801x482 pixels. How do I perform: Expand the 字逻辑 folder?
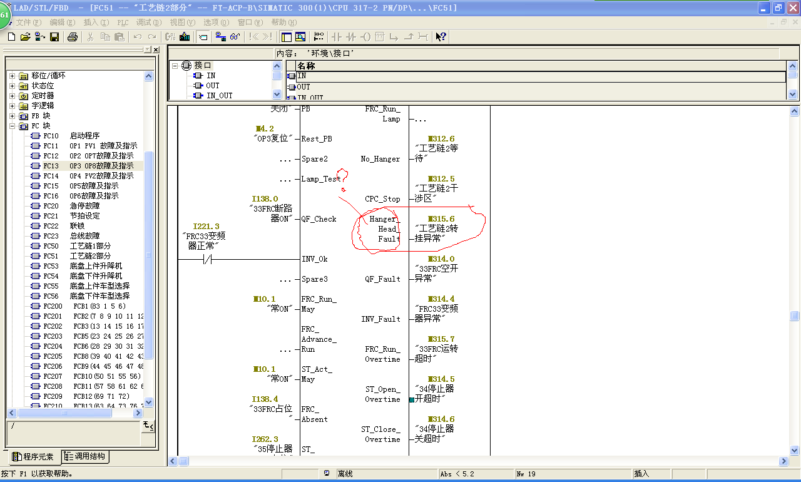pos(12,106)
